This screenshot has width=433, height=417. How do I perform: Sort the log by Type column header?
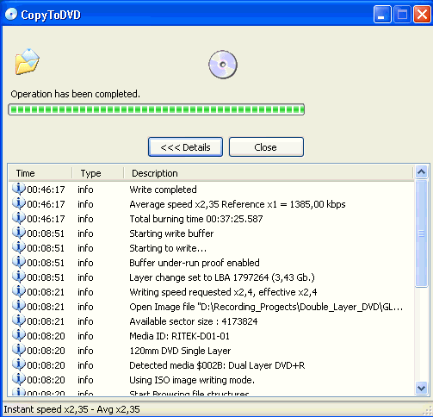point(98,173)
